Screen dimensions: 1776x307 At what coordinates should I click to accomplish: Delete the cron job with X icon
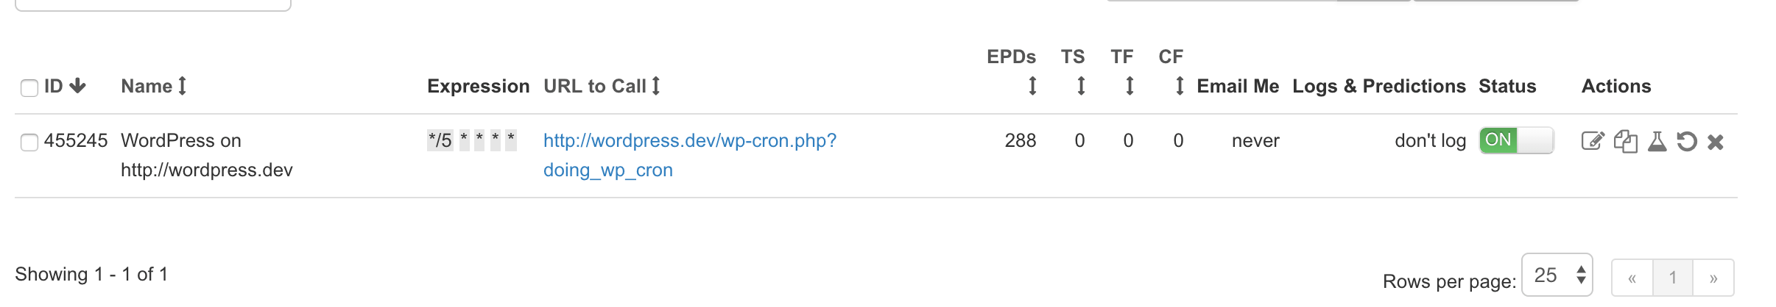1716,142
